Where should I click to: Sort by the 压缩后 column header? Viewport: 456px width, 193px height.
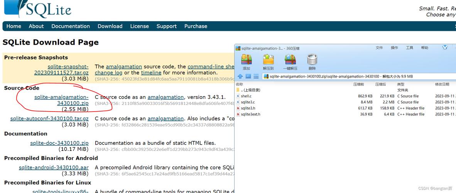(x=380, y=84)
